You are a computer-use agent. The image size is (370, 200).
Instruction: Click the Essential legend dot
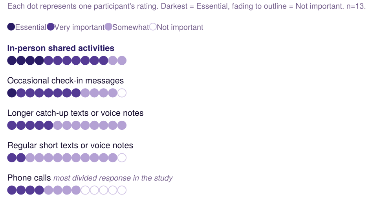coord(11,27)
